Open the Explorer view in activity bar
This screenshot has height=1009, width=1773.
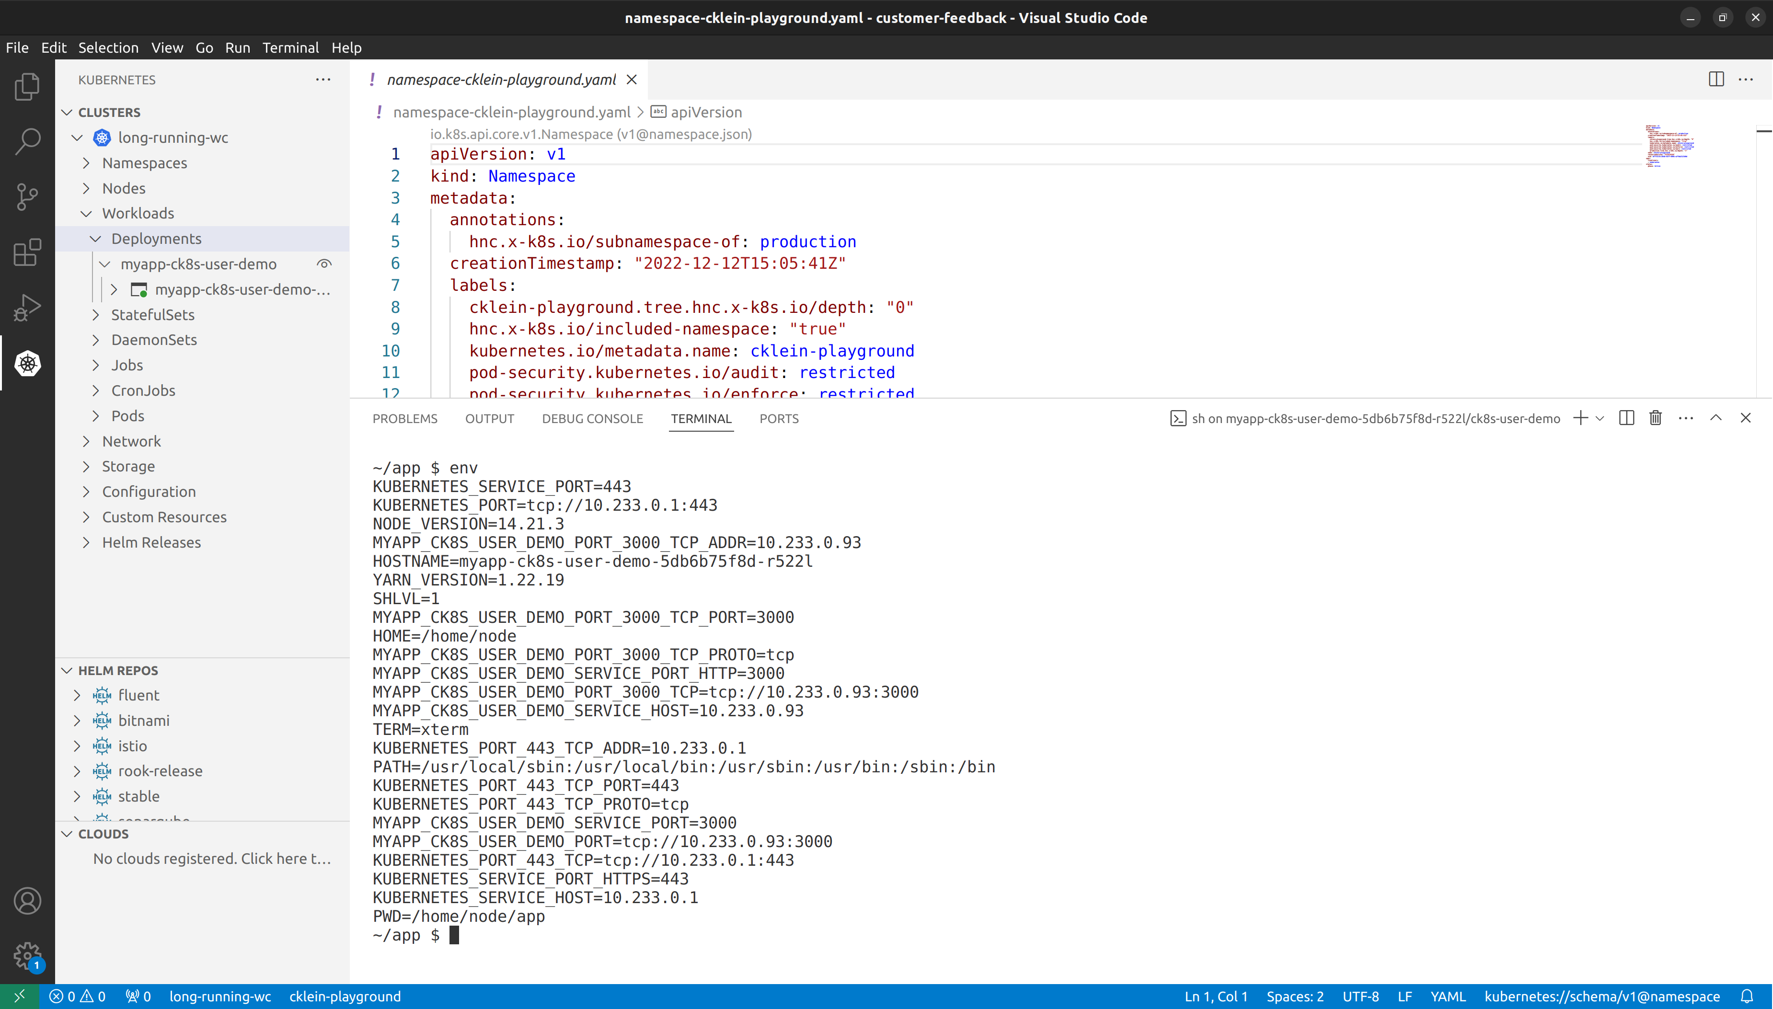[x=27, y=87]
